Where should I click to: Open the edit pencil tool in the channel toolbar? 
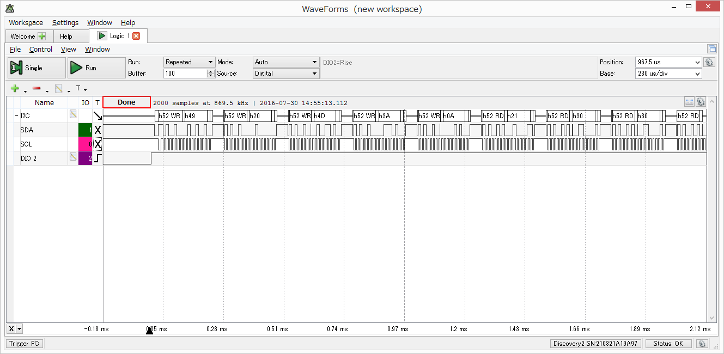pyautogui.click(x=59, y=89)
